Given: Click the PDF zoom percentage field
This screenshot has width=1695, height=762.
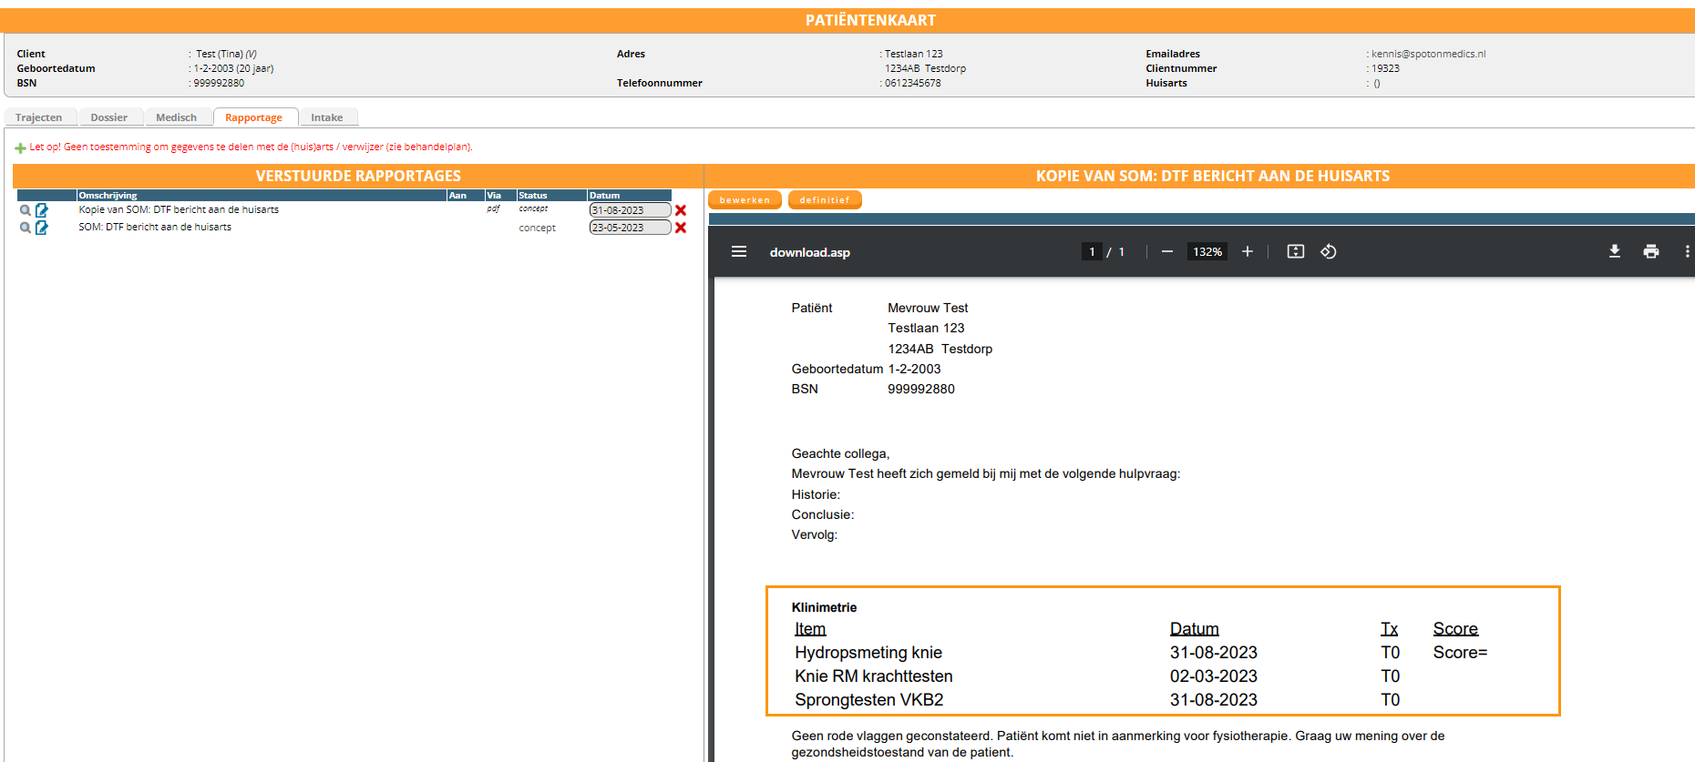Looking at the screenshot, I should (1207, 252).
